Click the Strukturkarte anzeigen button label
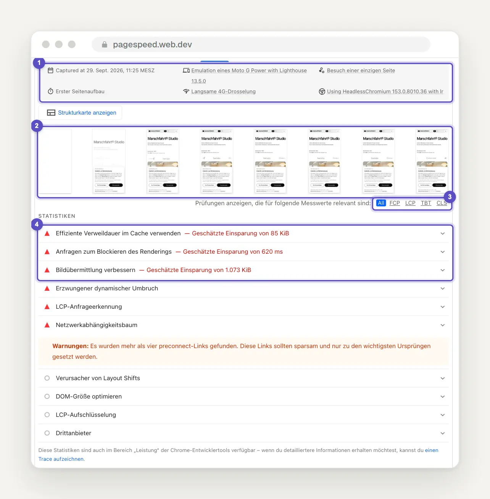The width and height of the screenshot is (490, 499). (87, 113)
